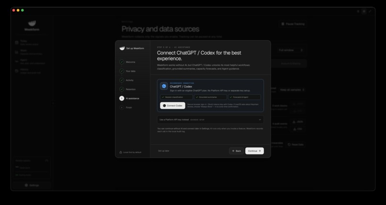Click the step 5 circle for AI assistance
Viewport: 386px width, 205px height.
122,98
